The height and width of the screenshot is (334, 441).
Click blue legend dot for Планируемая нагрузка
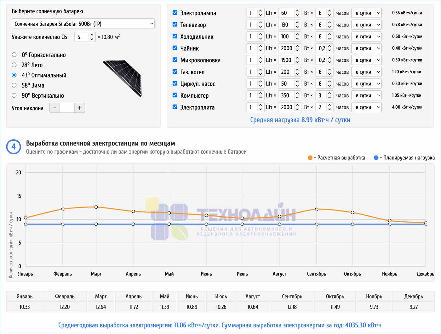point(376,158)
